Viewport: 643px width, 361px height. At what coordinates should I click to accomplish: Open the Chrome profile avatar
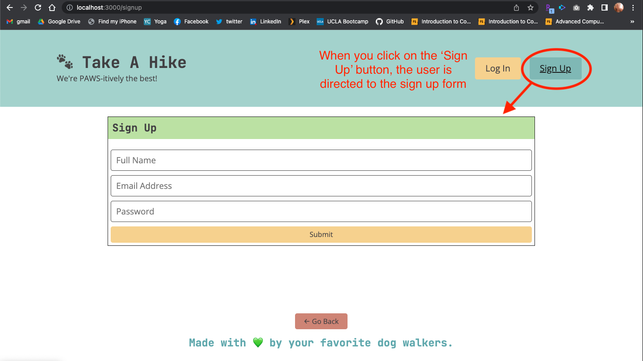click(619, 8)
